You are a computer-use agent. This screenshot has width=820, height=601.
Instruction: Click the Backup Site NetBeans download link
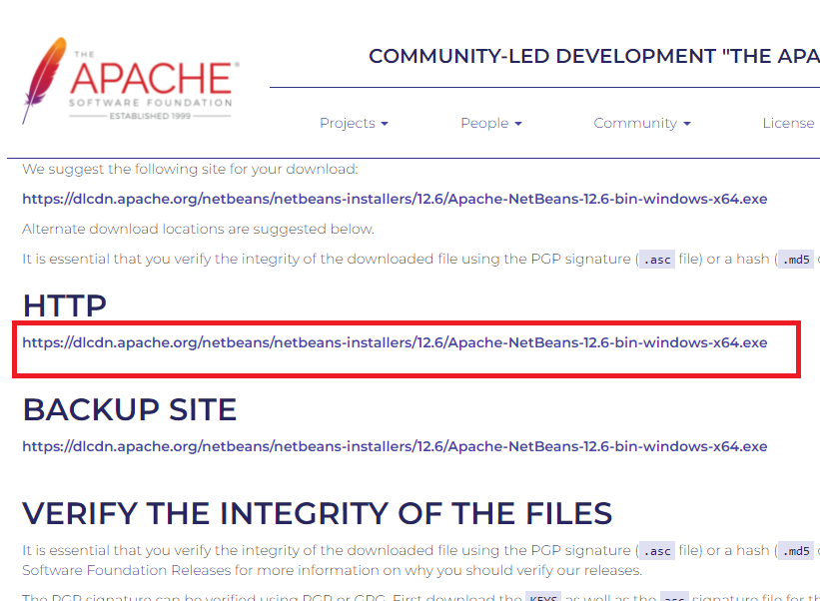(x=395, y=447)
